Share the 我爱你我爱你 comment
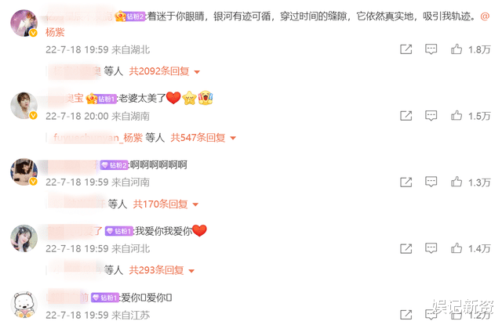Screen dimensions: 502x325 point(406,248)
